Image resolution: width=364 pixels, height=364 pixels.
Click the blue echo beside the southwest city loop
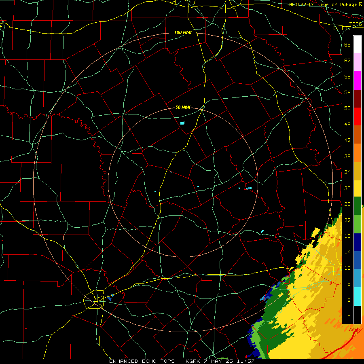coord(110,298)
